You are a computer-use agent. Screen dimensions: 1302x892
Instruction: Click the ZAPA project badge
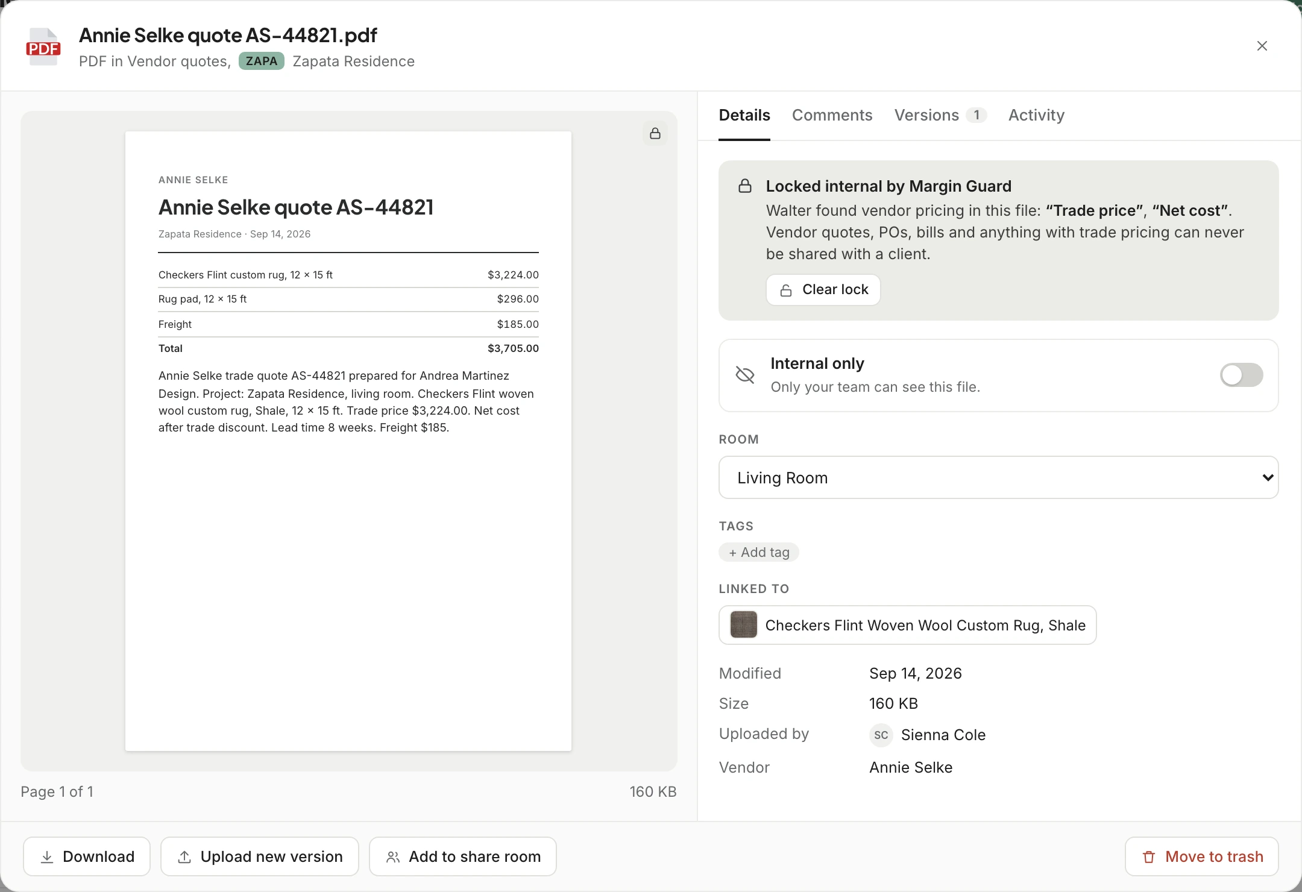[262, 61]
